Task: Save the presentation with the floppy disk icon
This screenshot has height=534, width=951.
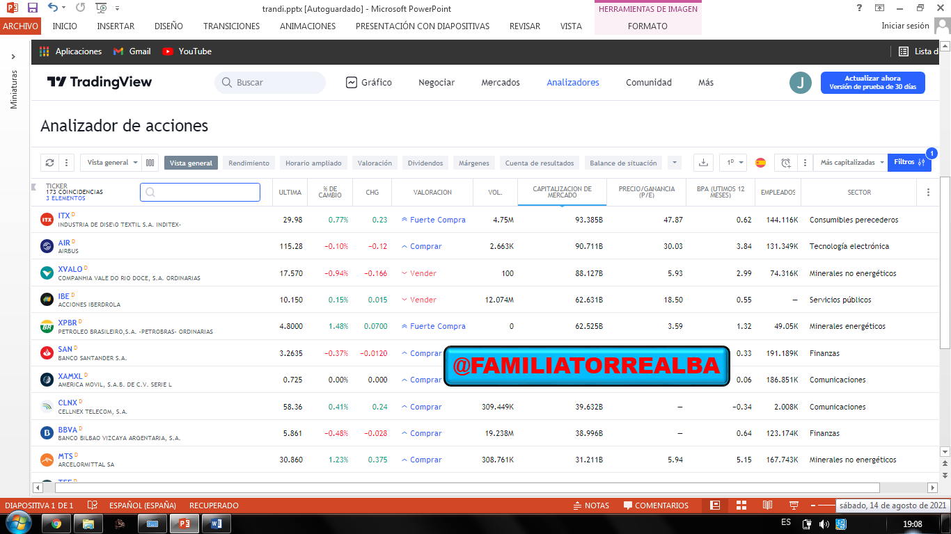Action: coord(32,8)
